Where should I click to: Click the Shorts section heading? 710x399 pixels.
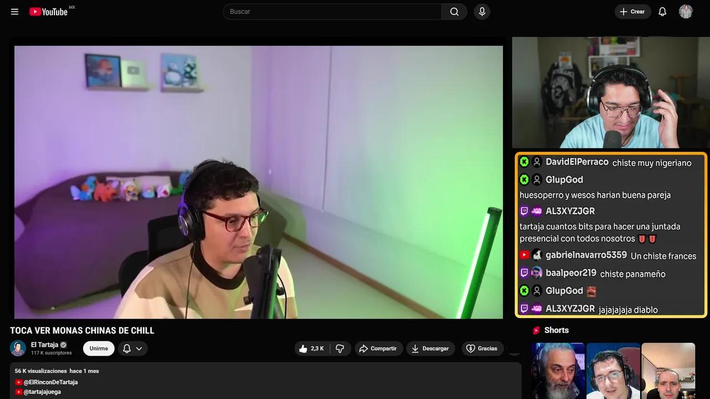(x=556, y=330)
